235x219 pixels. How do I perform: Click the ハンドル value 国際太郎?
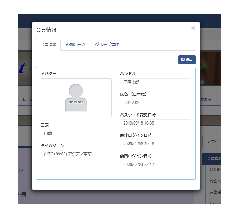[131, 82]
